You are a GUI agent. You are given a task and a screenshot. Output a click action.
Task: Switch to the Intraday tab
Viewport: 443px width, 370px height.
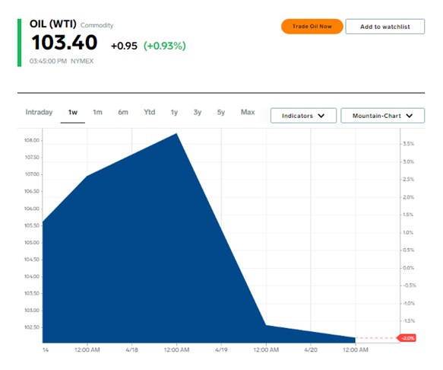pos(39,112)
